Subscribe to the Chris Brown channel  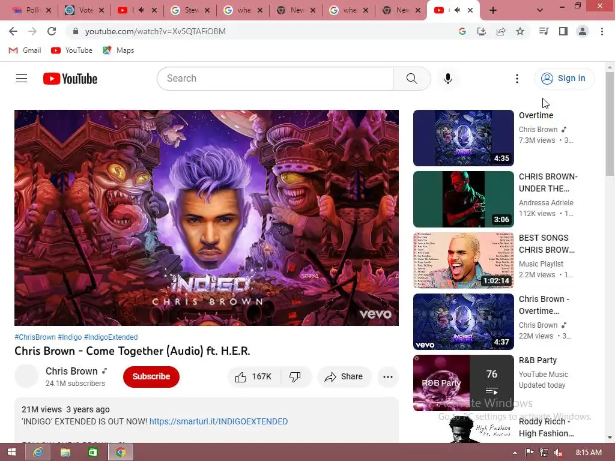click(x=151, y=377)
